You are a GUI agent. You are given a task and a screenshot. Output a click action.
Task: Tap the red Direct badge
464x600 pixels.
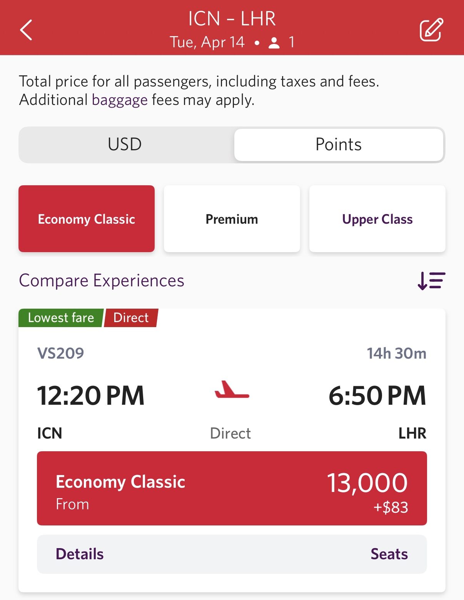click(x=131, y=318)
